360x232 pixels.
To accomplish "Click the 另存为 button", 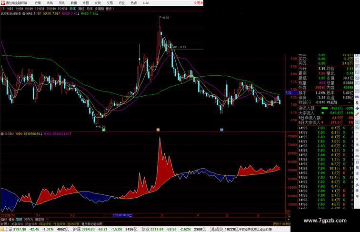I will point(29,220).
